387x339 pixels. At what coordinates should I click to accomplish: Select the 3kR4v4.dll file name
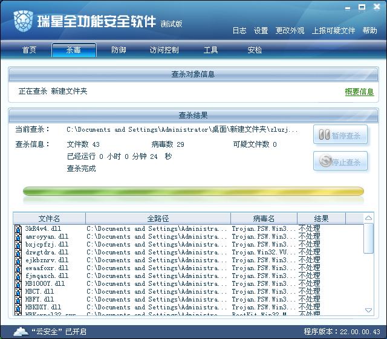43,228
